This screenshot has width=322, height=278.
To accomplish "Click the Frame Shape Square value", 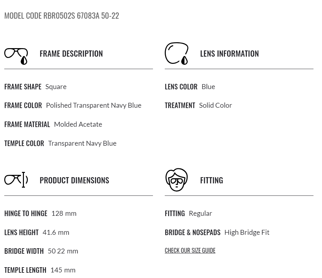I will click(56, 87).
